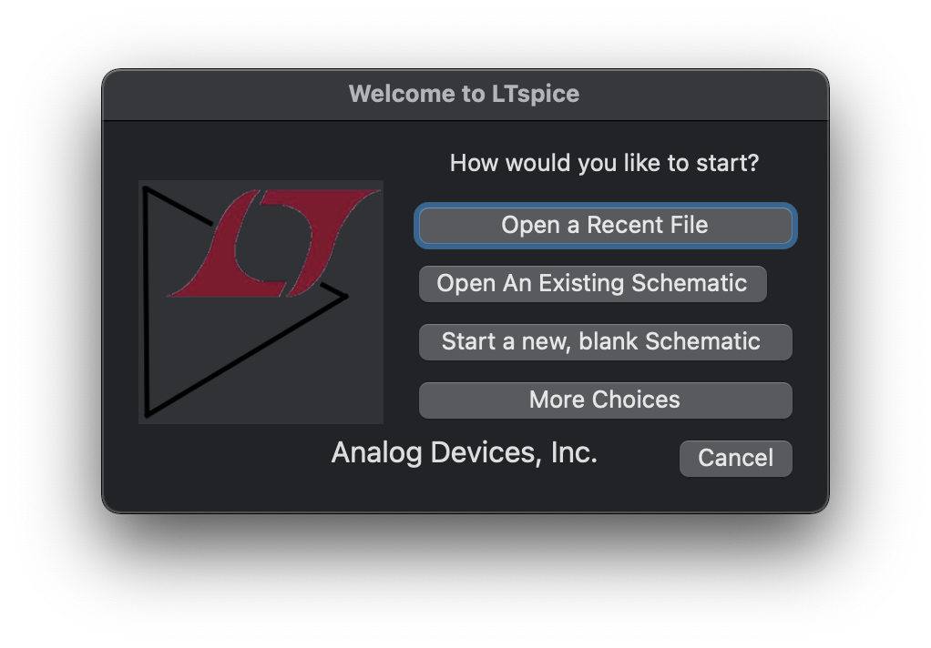Click the right tip of the black triangle

click(x=345, y=296)
